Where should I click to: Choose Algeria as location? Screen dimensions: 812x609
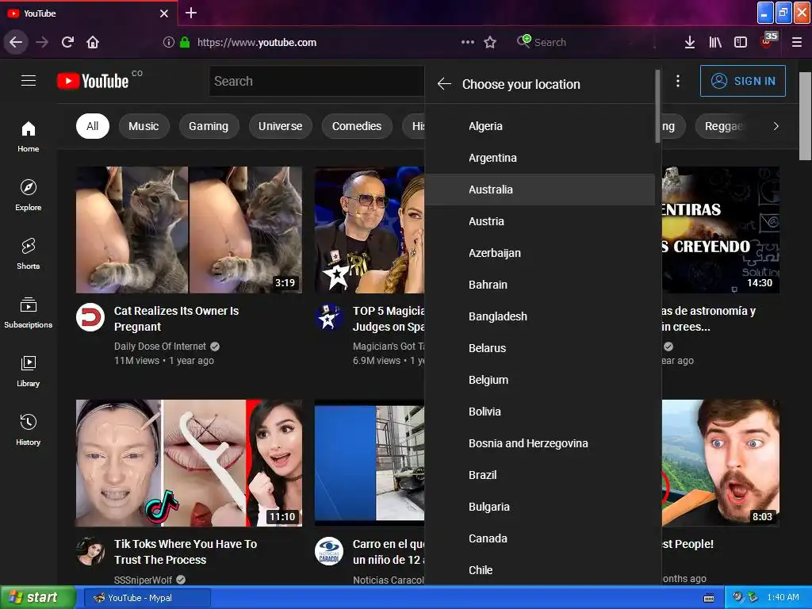(539, 126)
